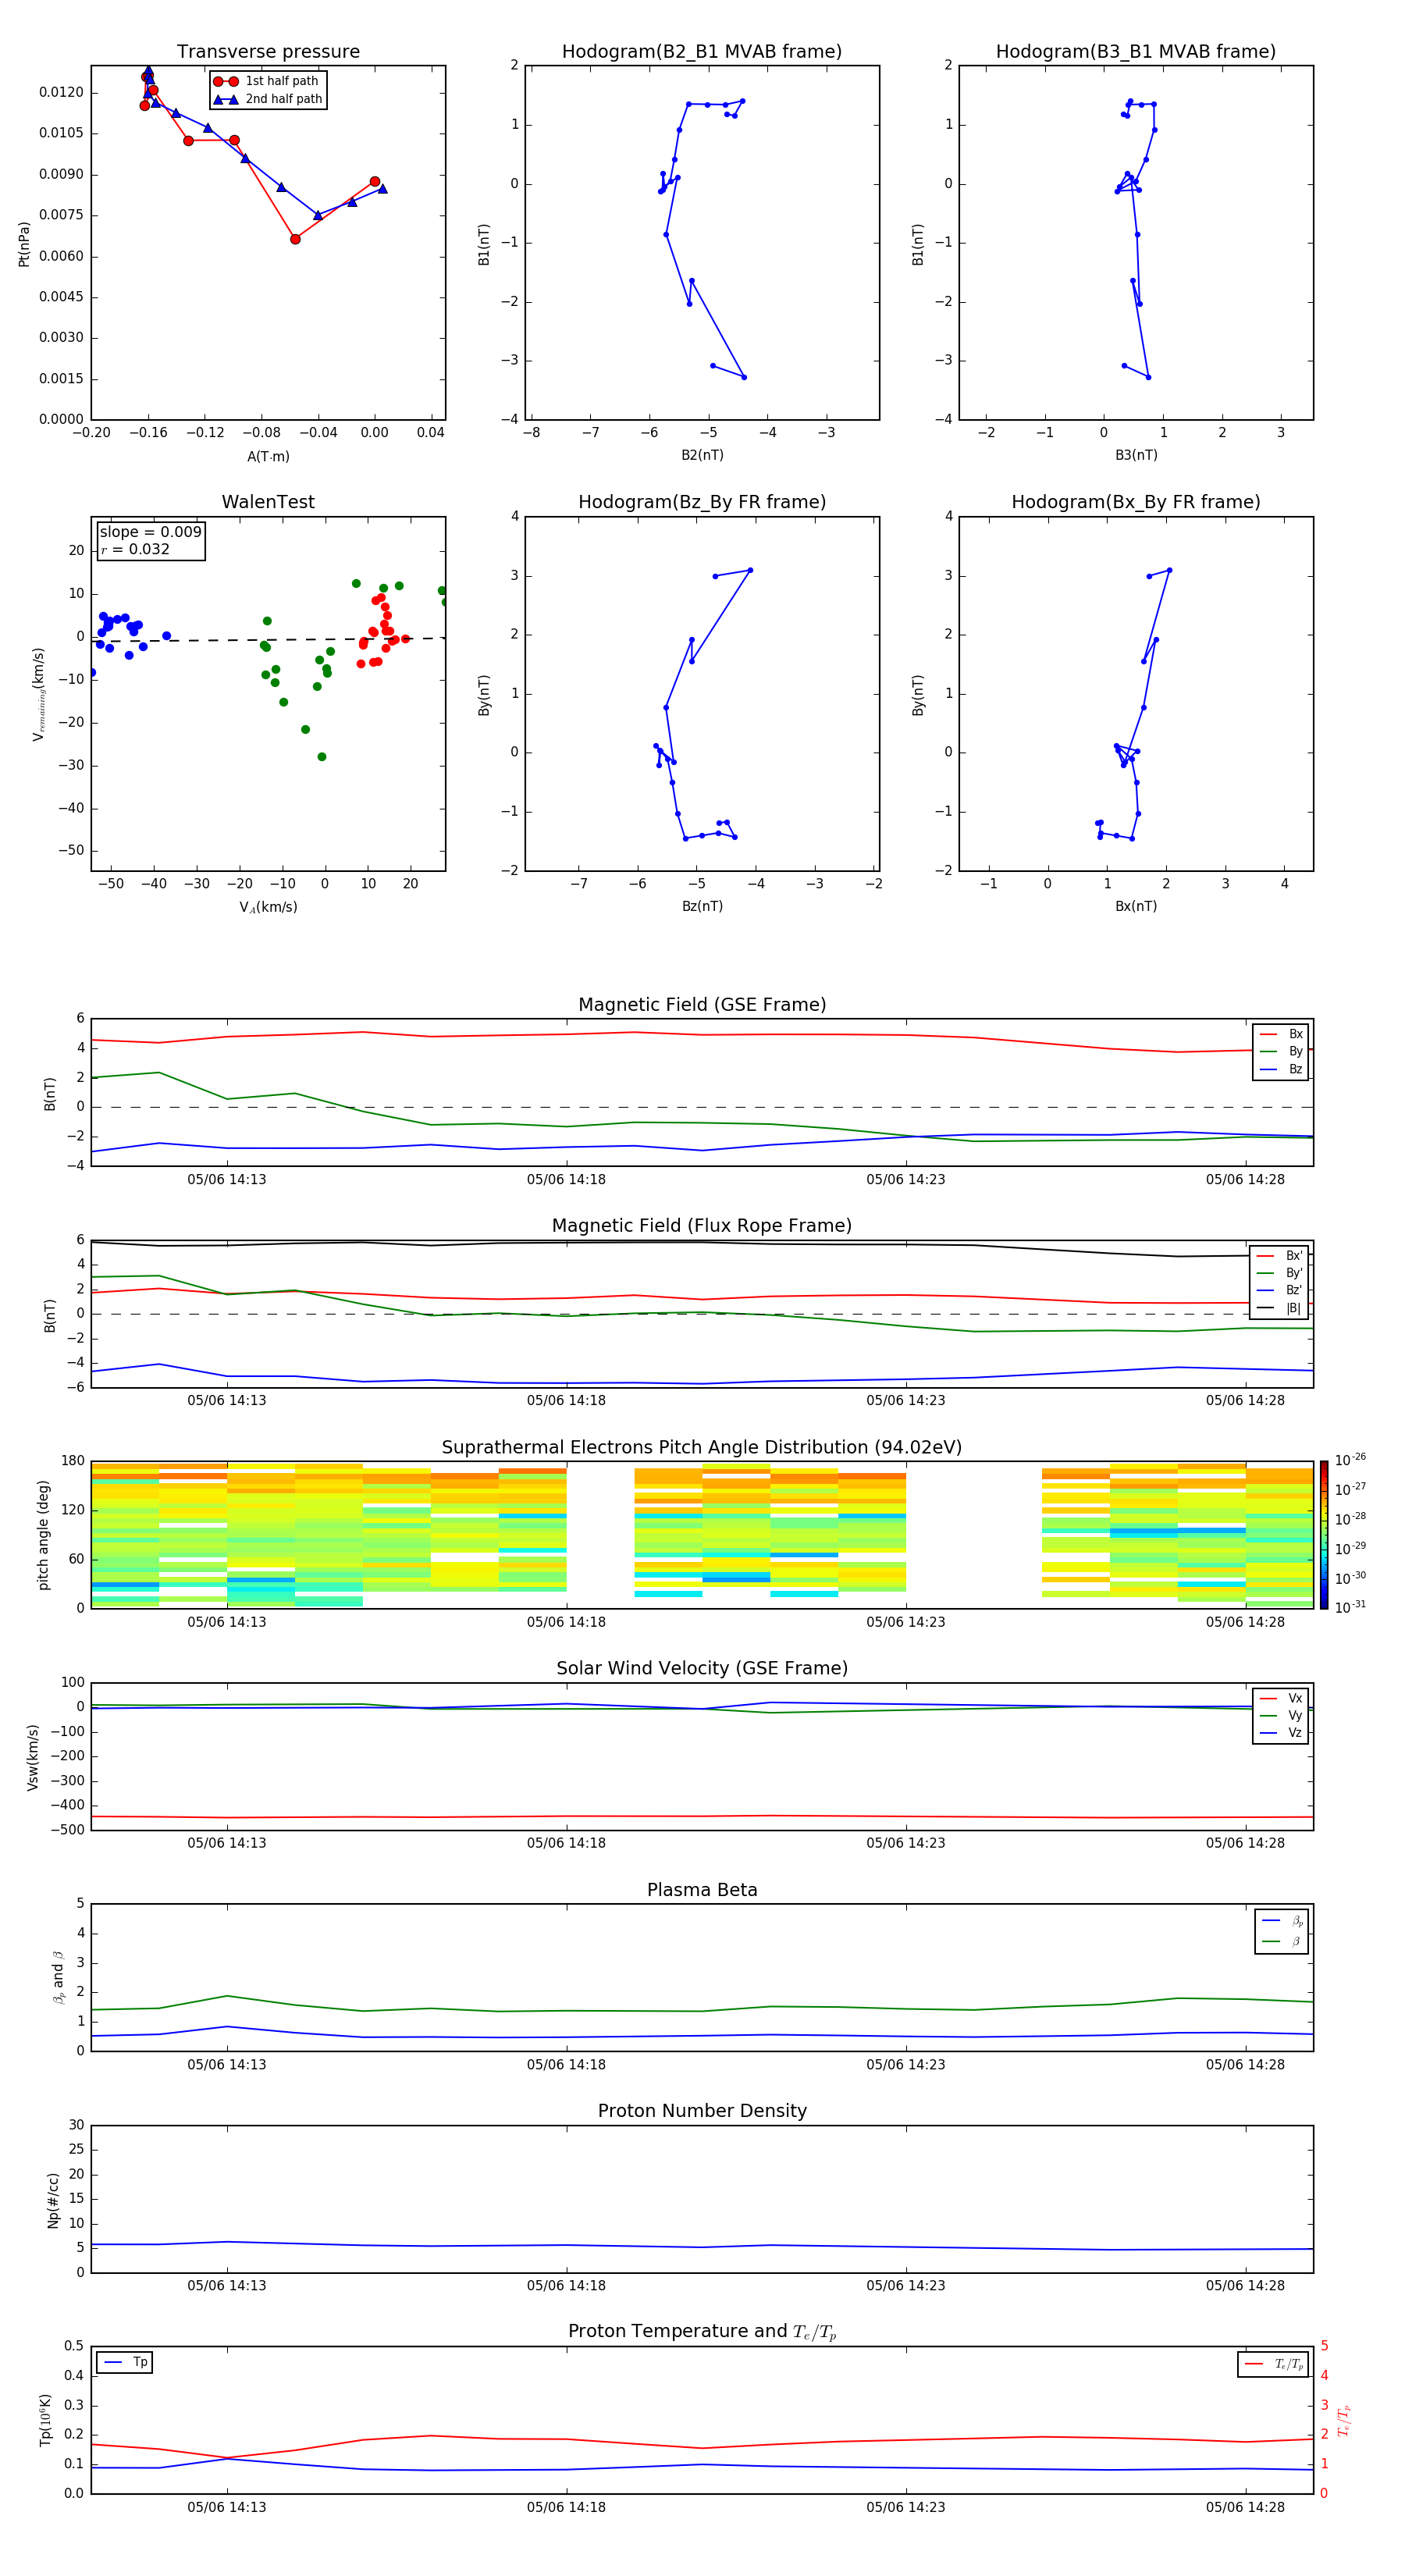Click the "Hodogram(B2_B1 MVAB frame)" title
1405x2576 pixels.
click(702, 52)
